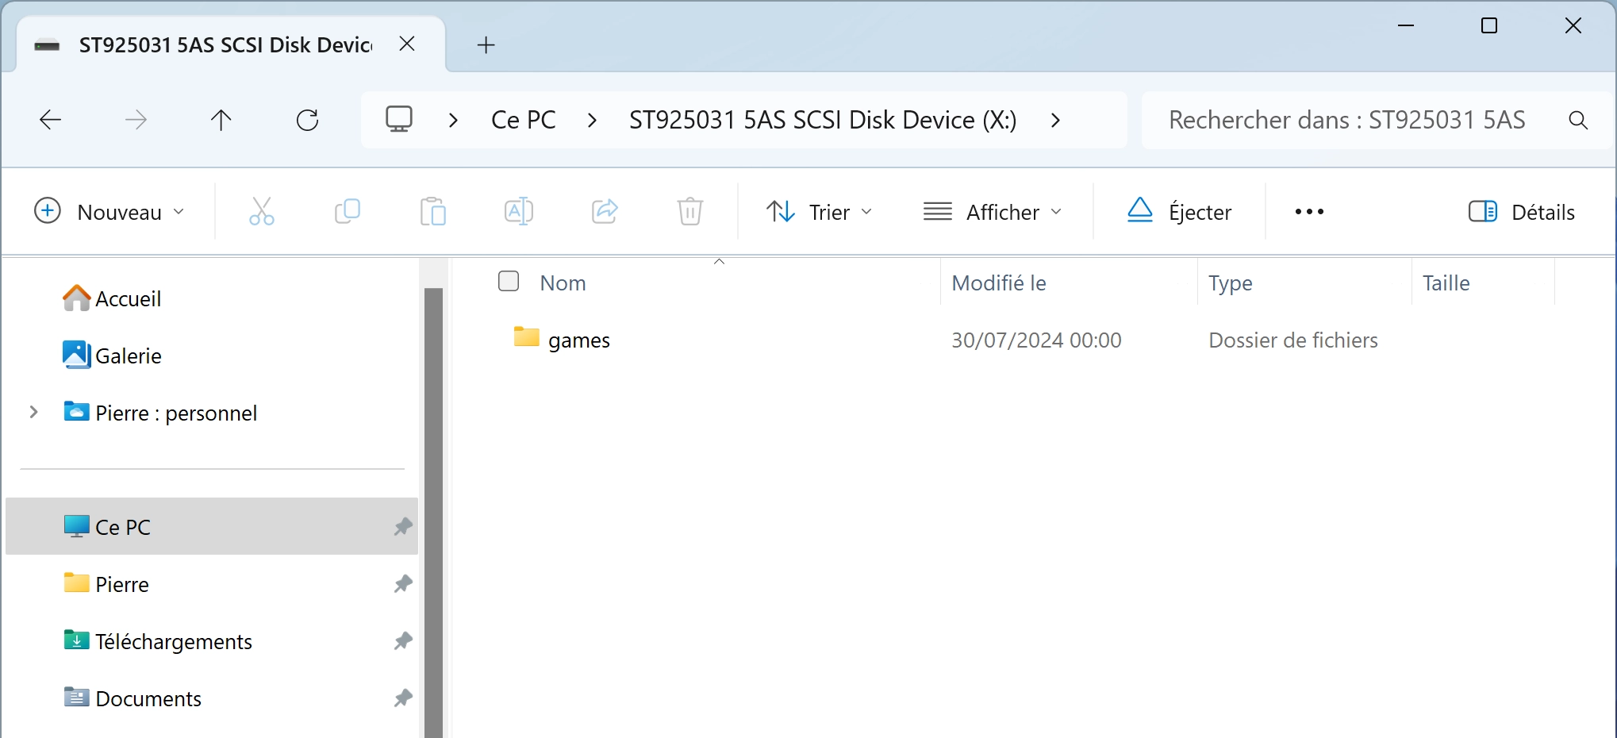1617x738 pixels.
Task: Open the Trier sort dropdown
Action: [819, 212]
